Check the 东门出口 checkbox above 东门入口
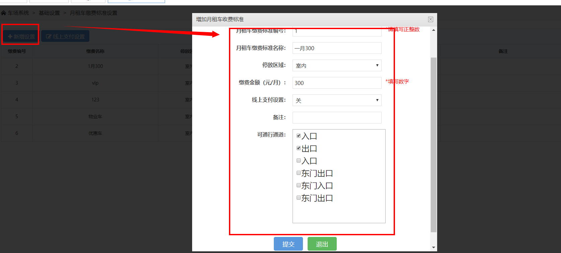 299,173
